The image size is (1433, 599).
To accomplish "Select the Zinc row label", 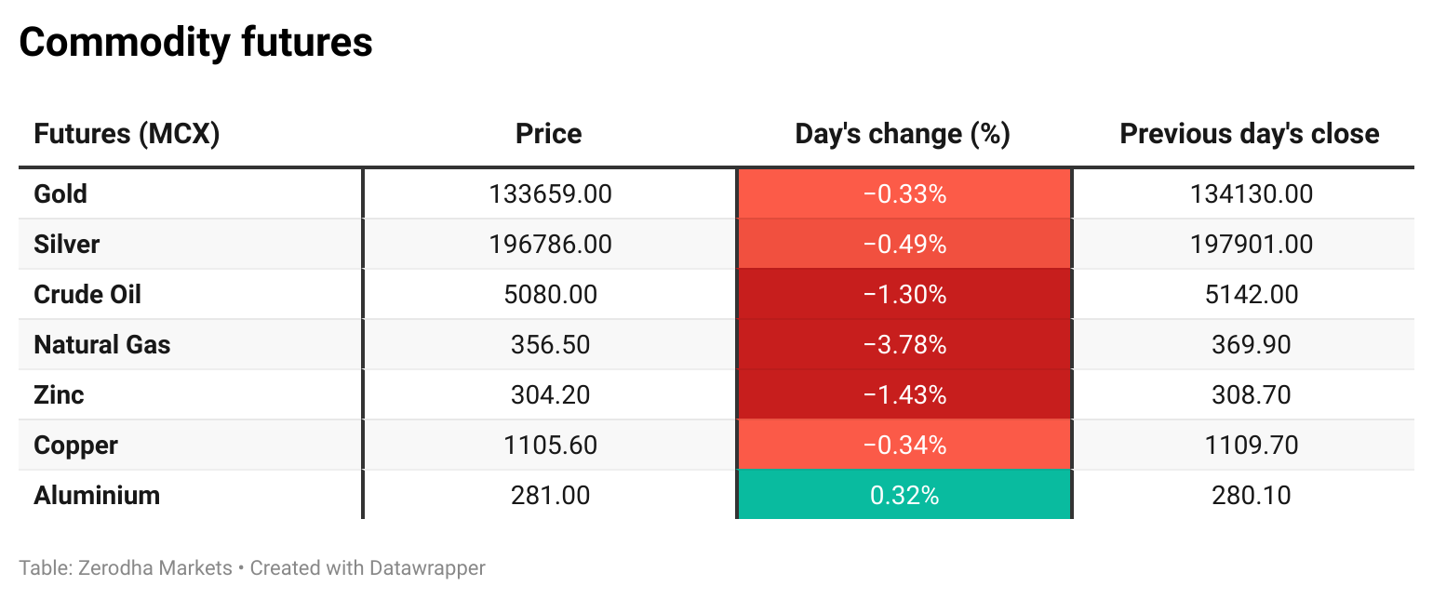I will pos(59,395).
